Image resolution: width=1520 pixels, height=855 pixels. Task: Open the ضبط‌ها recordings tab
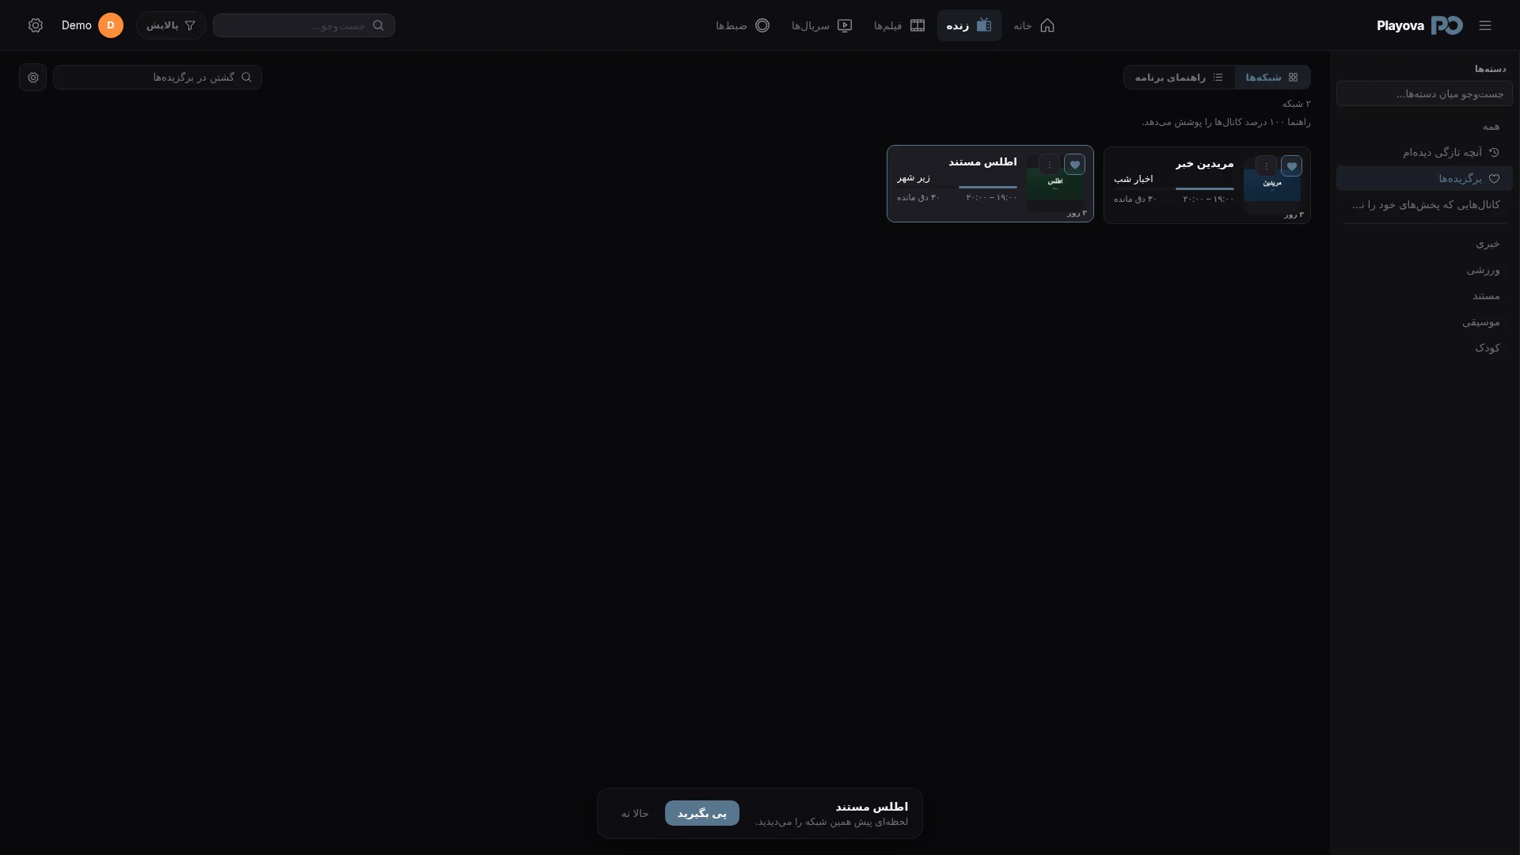(x=743, y=25)
